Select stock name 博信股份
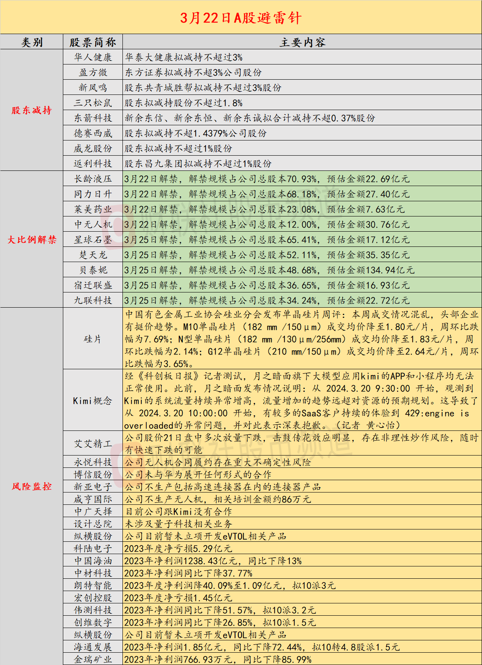The height and width of the screenshot is (665, 482). click(x=93, y=474)
